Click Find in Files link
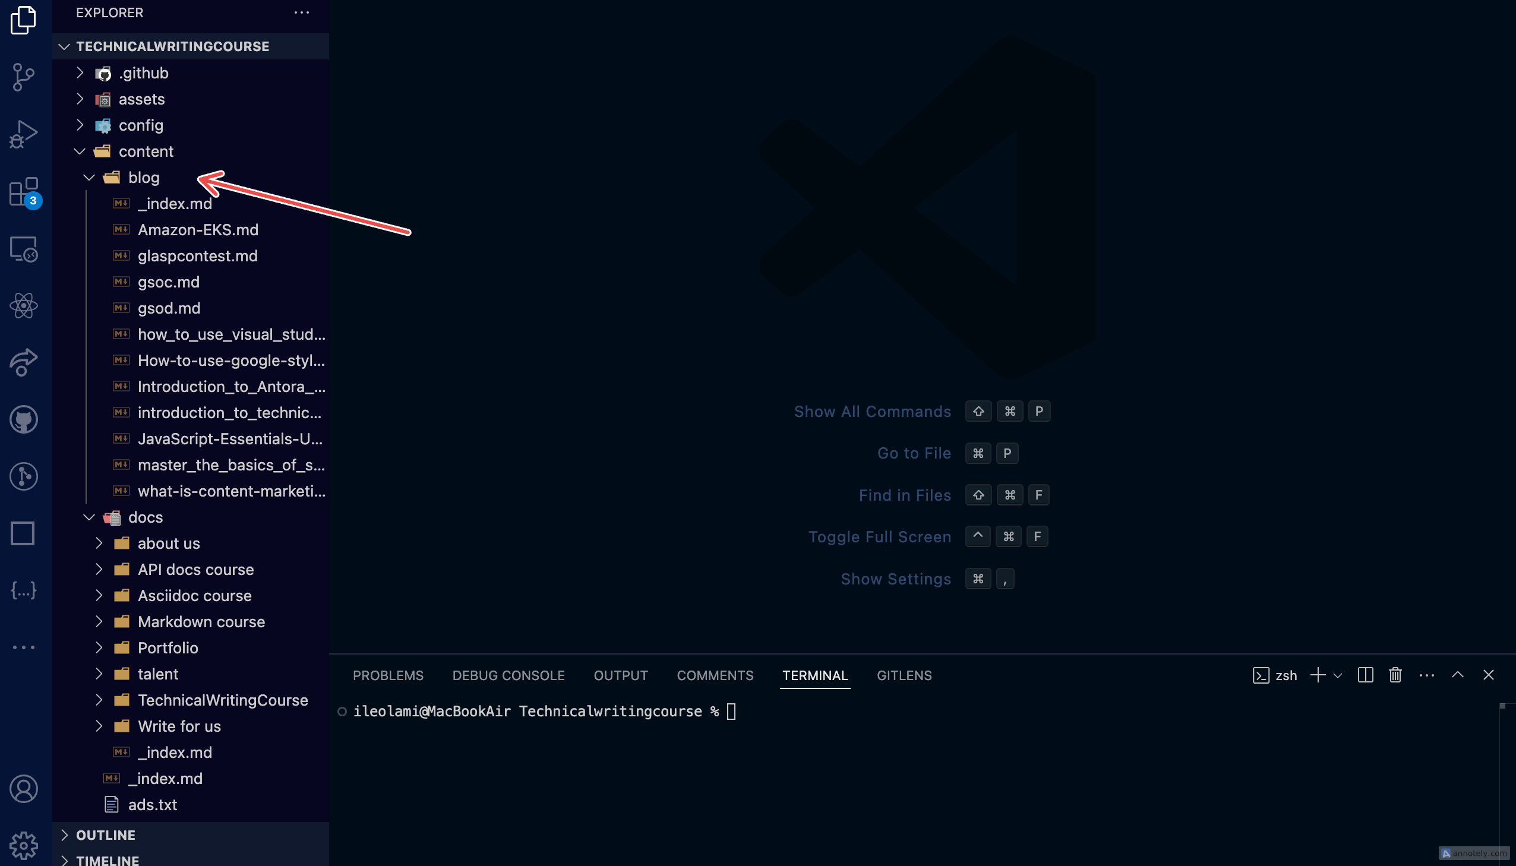Image resolution: width=1516 pixels, height=866 pixels. tap(905, 495)
